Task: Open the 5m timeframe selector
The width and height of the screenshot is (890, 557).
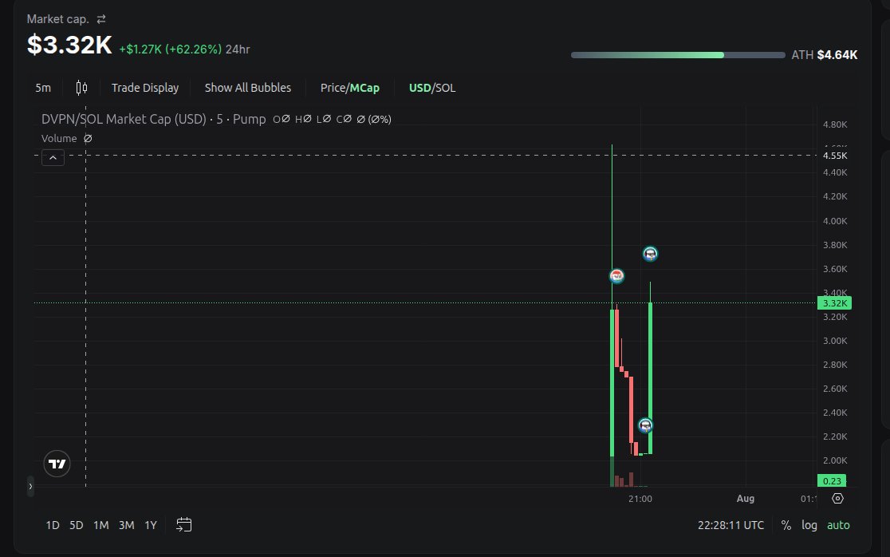Action: 43,88
